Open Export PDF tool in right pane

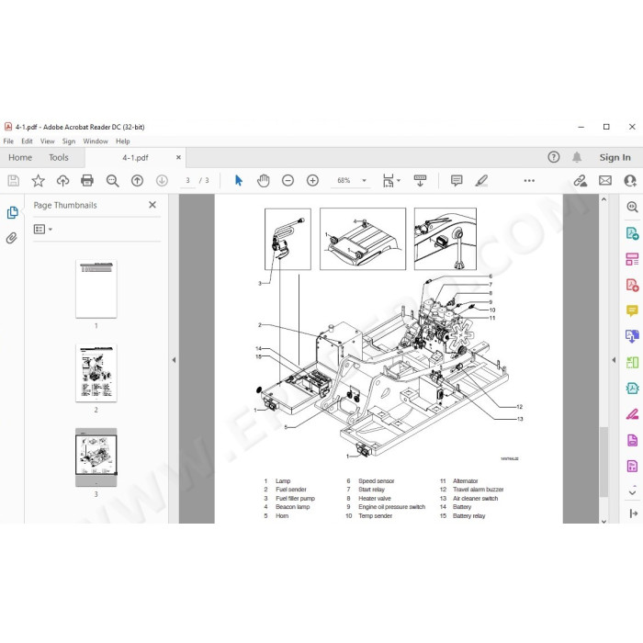tap(632, 233)
